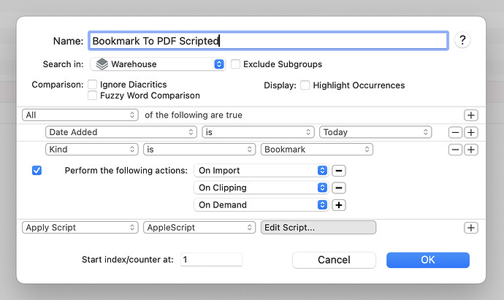Image resolution: width=504 pixels, height=300 pixels.
Task: Enable Exclude Subgroups checkbox
Action: 236,64
